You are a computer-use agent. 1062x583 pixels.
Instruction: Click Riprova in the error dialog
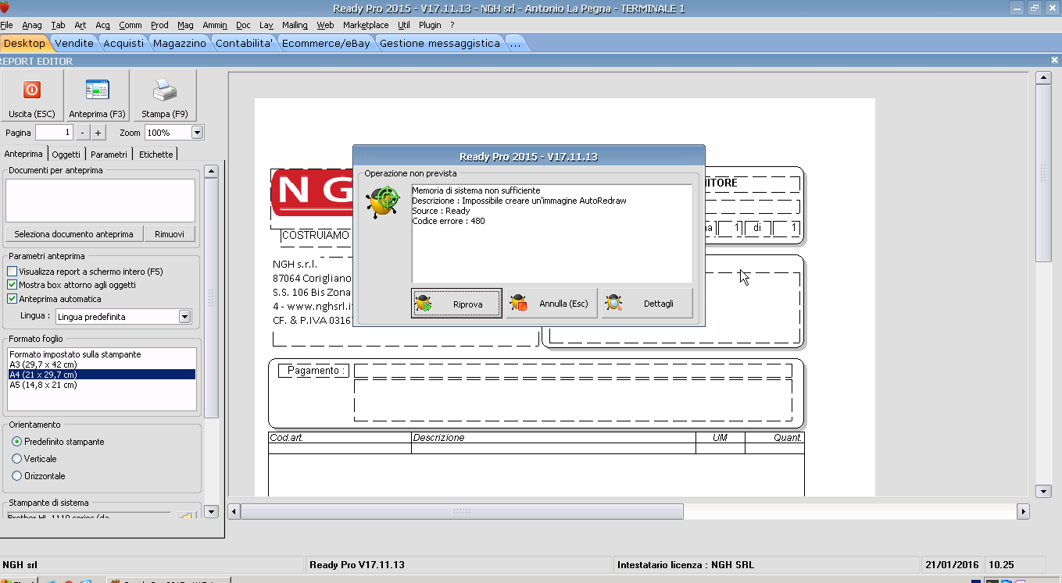coord(456,304)
